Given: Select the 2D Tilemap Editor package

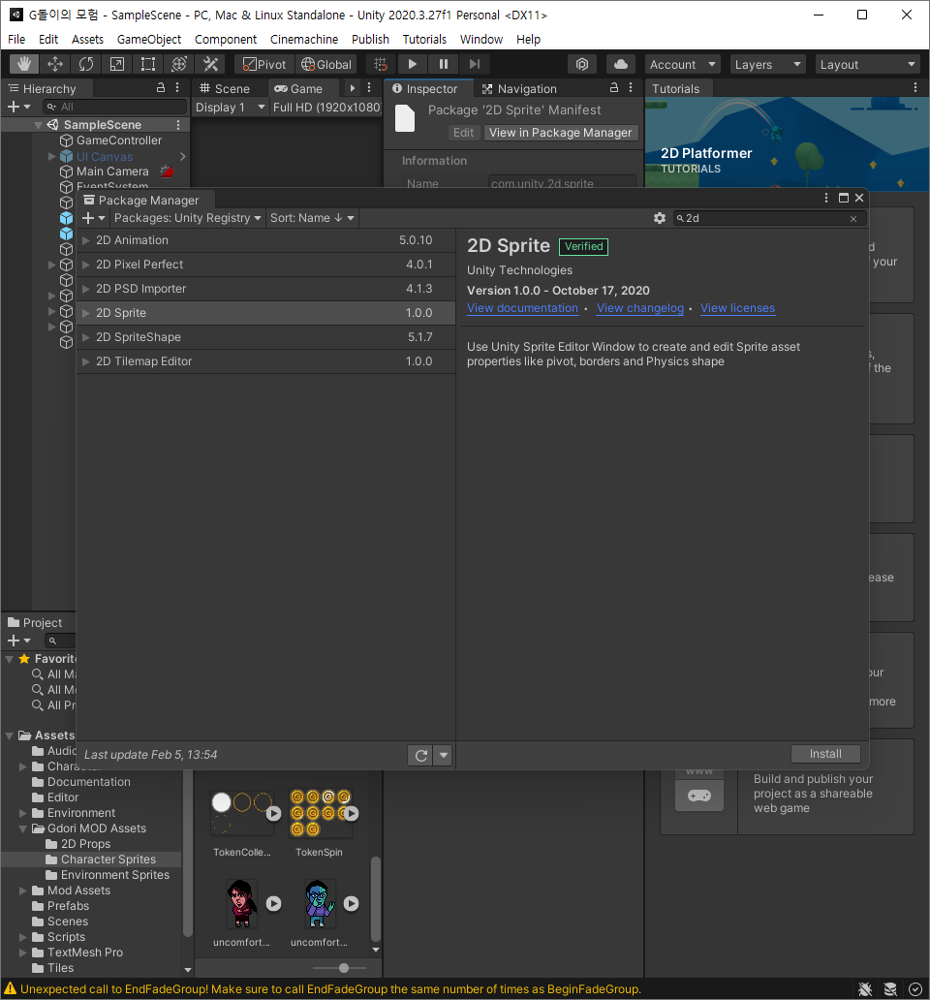Looking at the screenshot, I should 265,361.
